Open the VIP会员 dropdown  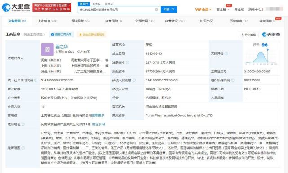203,9
